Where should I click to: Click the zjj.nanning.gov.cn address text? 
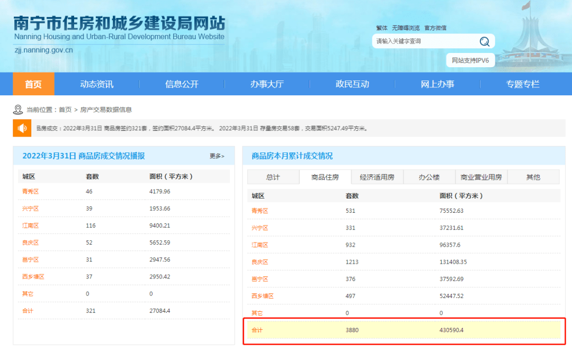[x=44, y=50]
